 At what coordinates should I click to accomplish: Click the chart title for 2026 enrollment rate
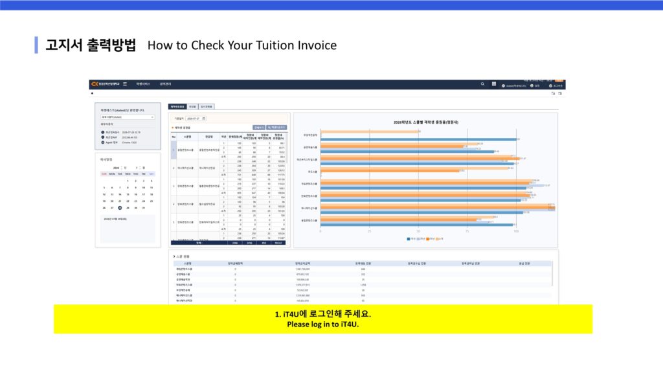click(426, 122)
